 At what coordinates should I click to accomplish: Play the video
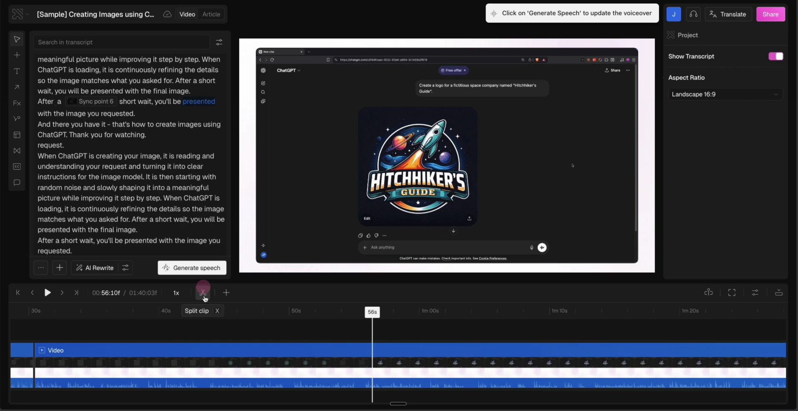(47, 293)
